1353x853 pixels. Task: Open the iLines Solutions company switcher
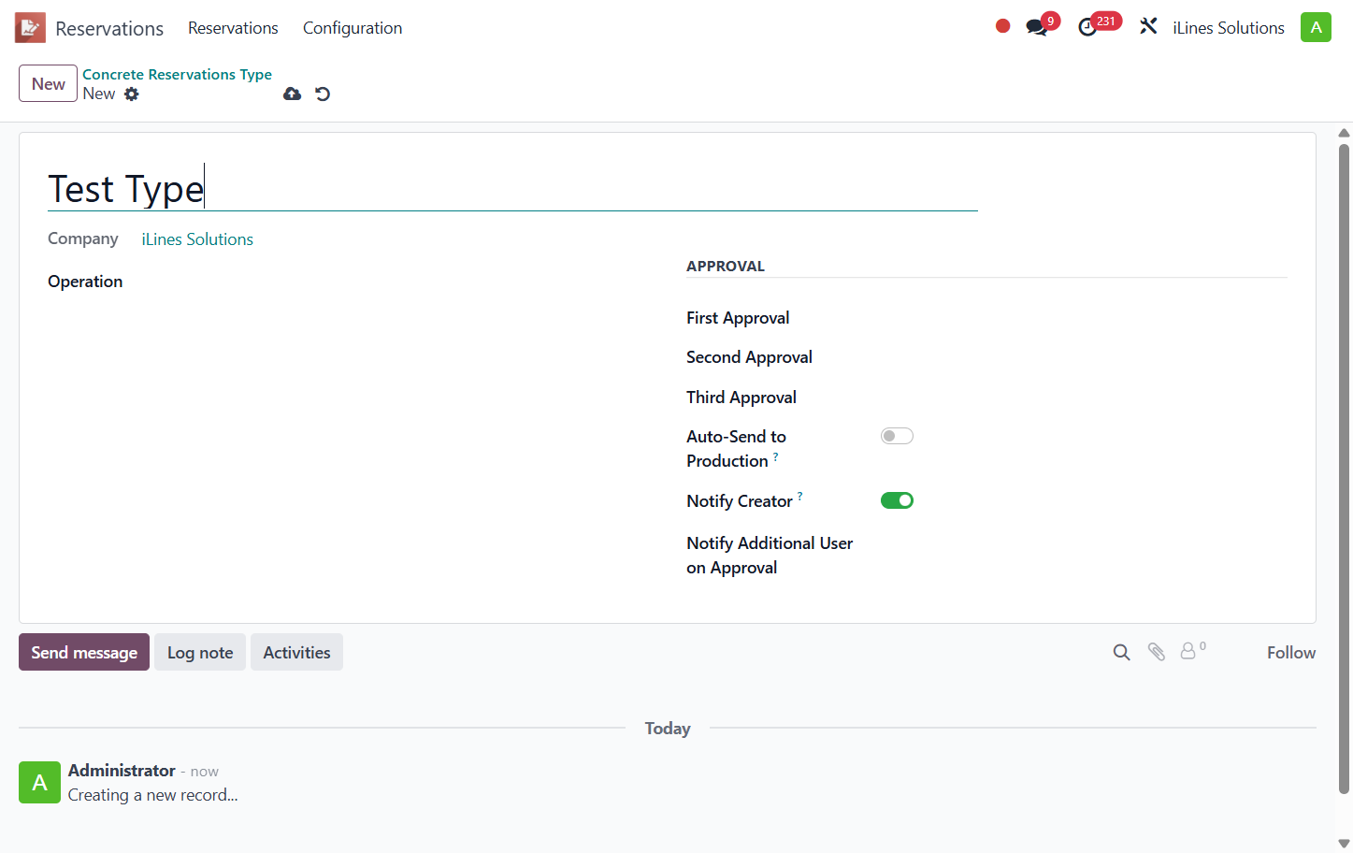1228,28
